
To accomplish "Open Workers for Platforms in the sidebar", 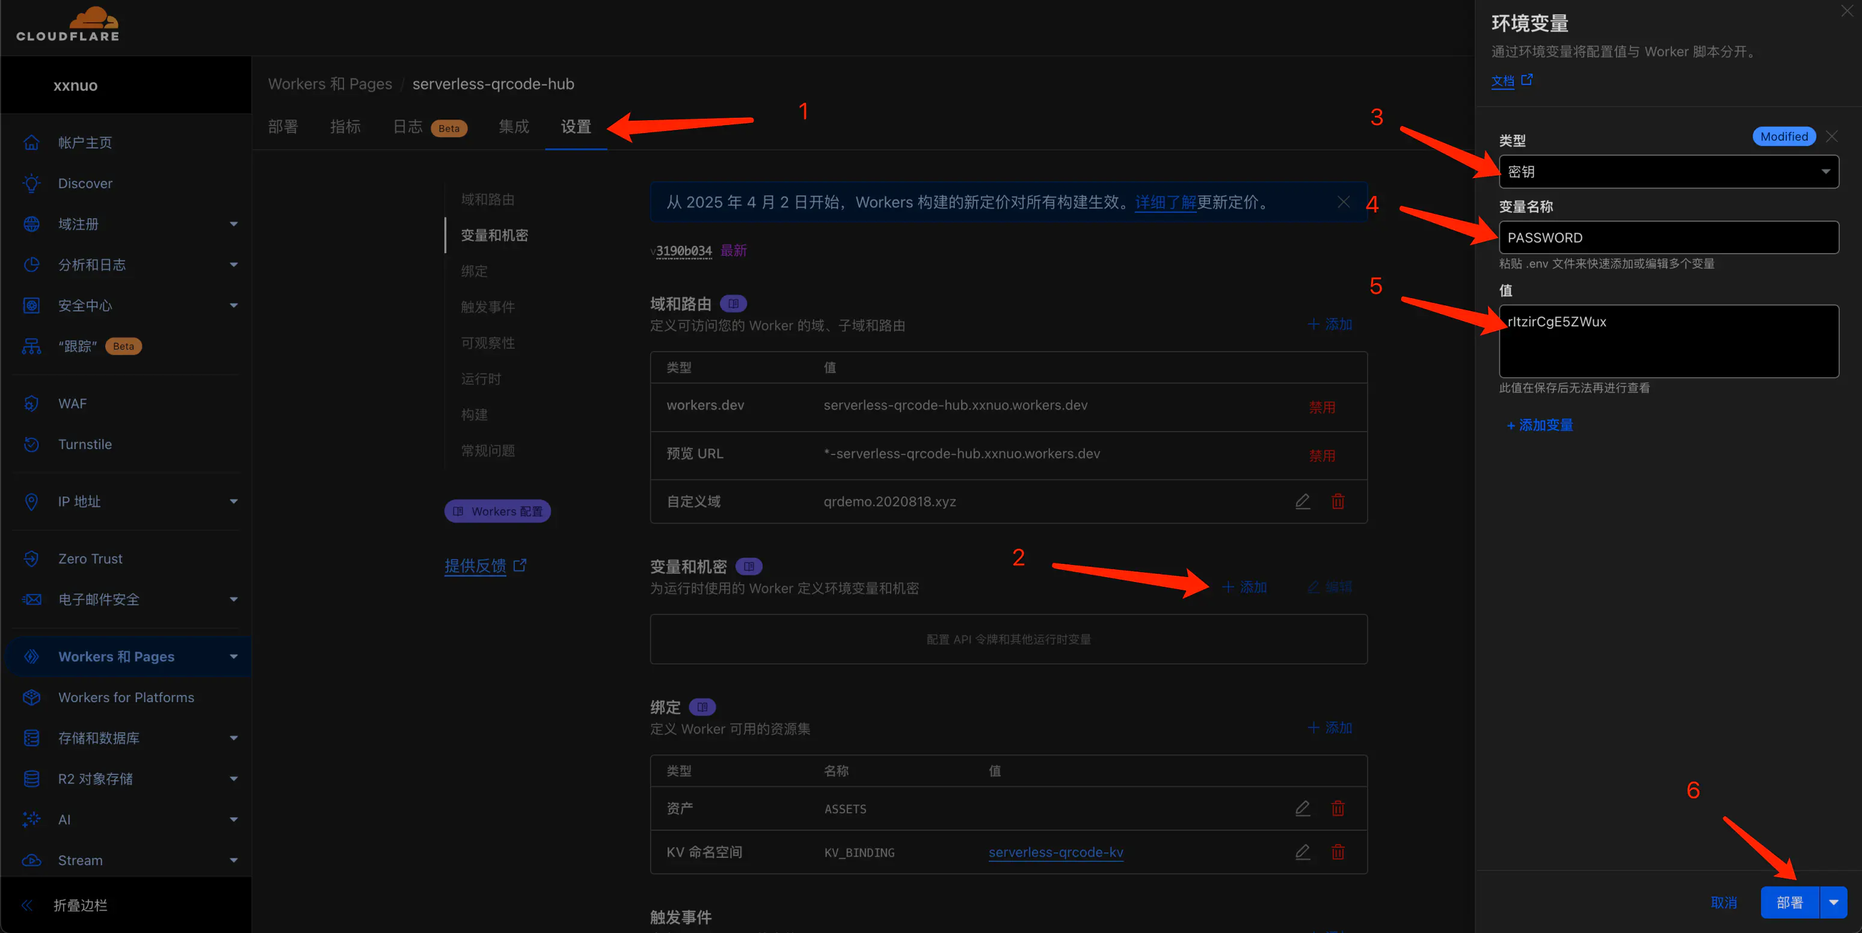I will [126, 697].
